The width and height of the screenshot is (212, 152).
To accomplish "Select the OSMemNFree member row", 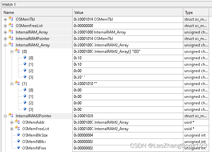I will [x=34, y=148].
